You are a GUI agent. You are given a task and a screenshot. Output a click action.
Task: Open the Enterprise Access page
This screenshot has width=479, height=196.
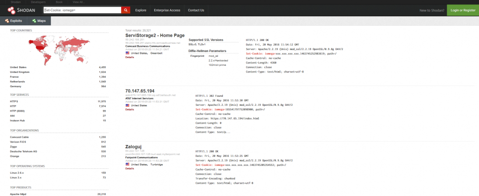click(168, 10)
